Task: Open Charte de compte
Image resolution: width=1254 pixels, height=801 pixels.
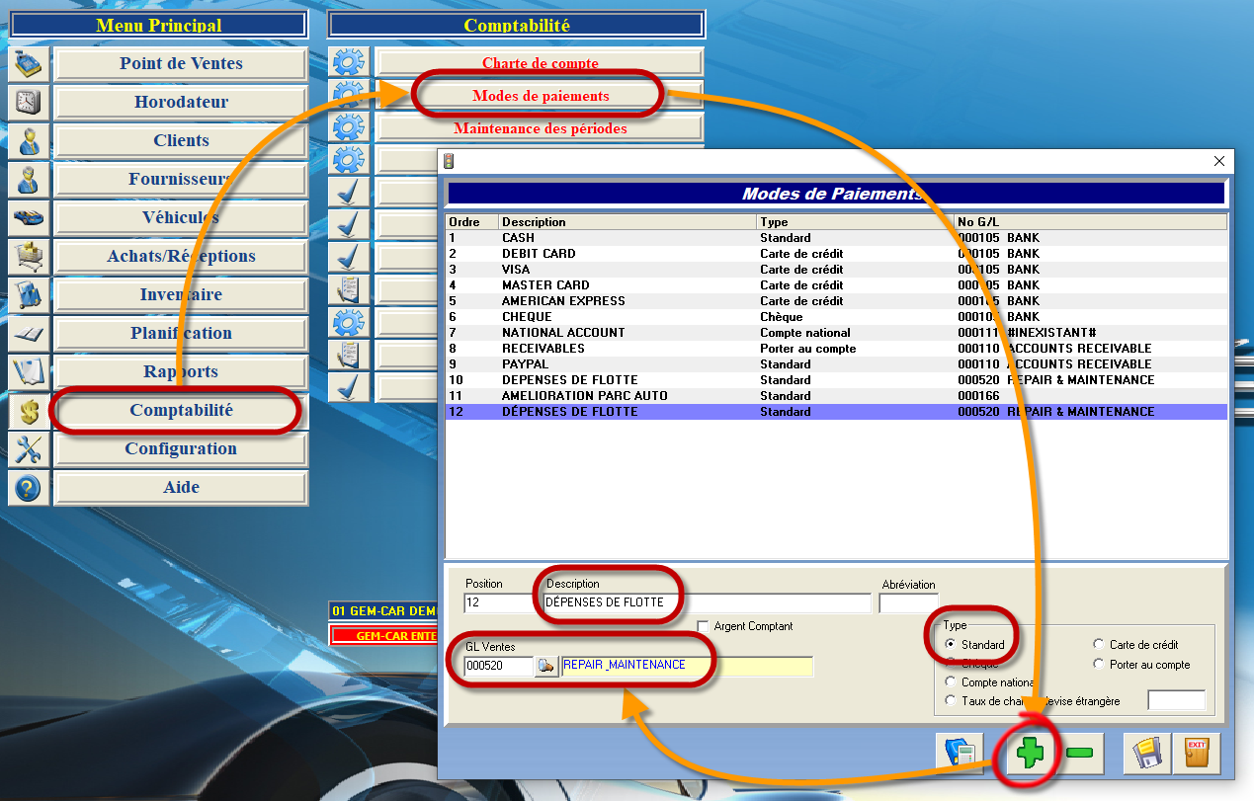Action: coord(541,63)
